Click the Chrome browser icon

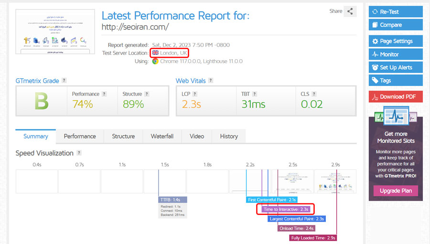(x=155, y=61)
